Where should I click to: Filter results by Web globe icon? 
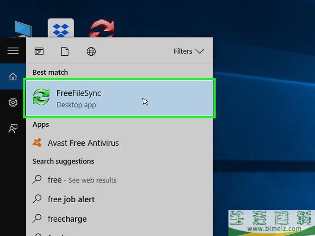91,51
